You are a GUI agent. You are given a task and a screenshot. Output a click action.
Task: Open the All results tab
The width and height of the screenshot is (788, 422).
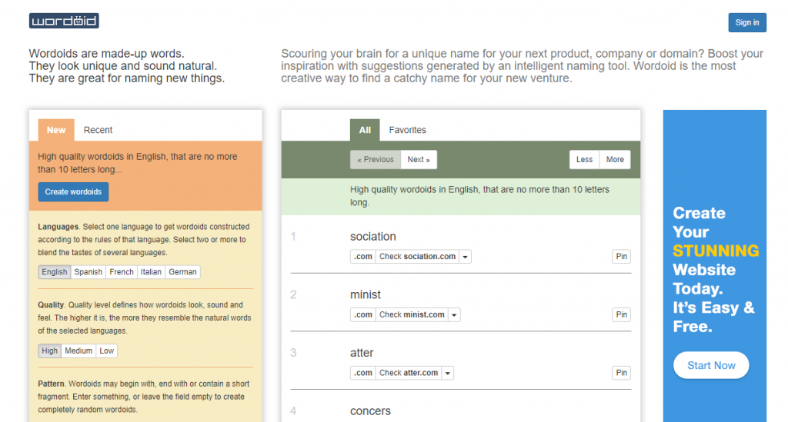[x=365, y=130]
